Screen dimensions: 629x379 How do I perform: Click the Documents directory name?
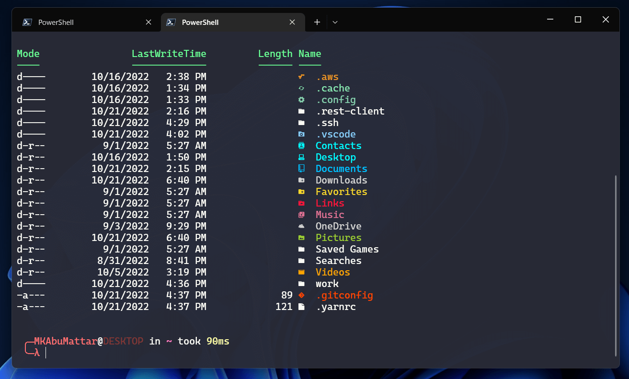pyautogui.click(x=341, y=169)
